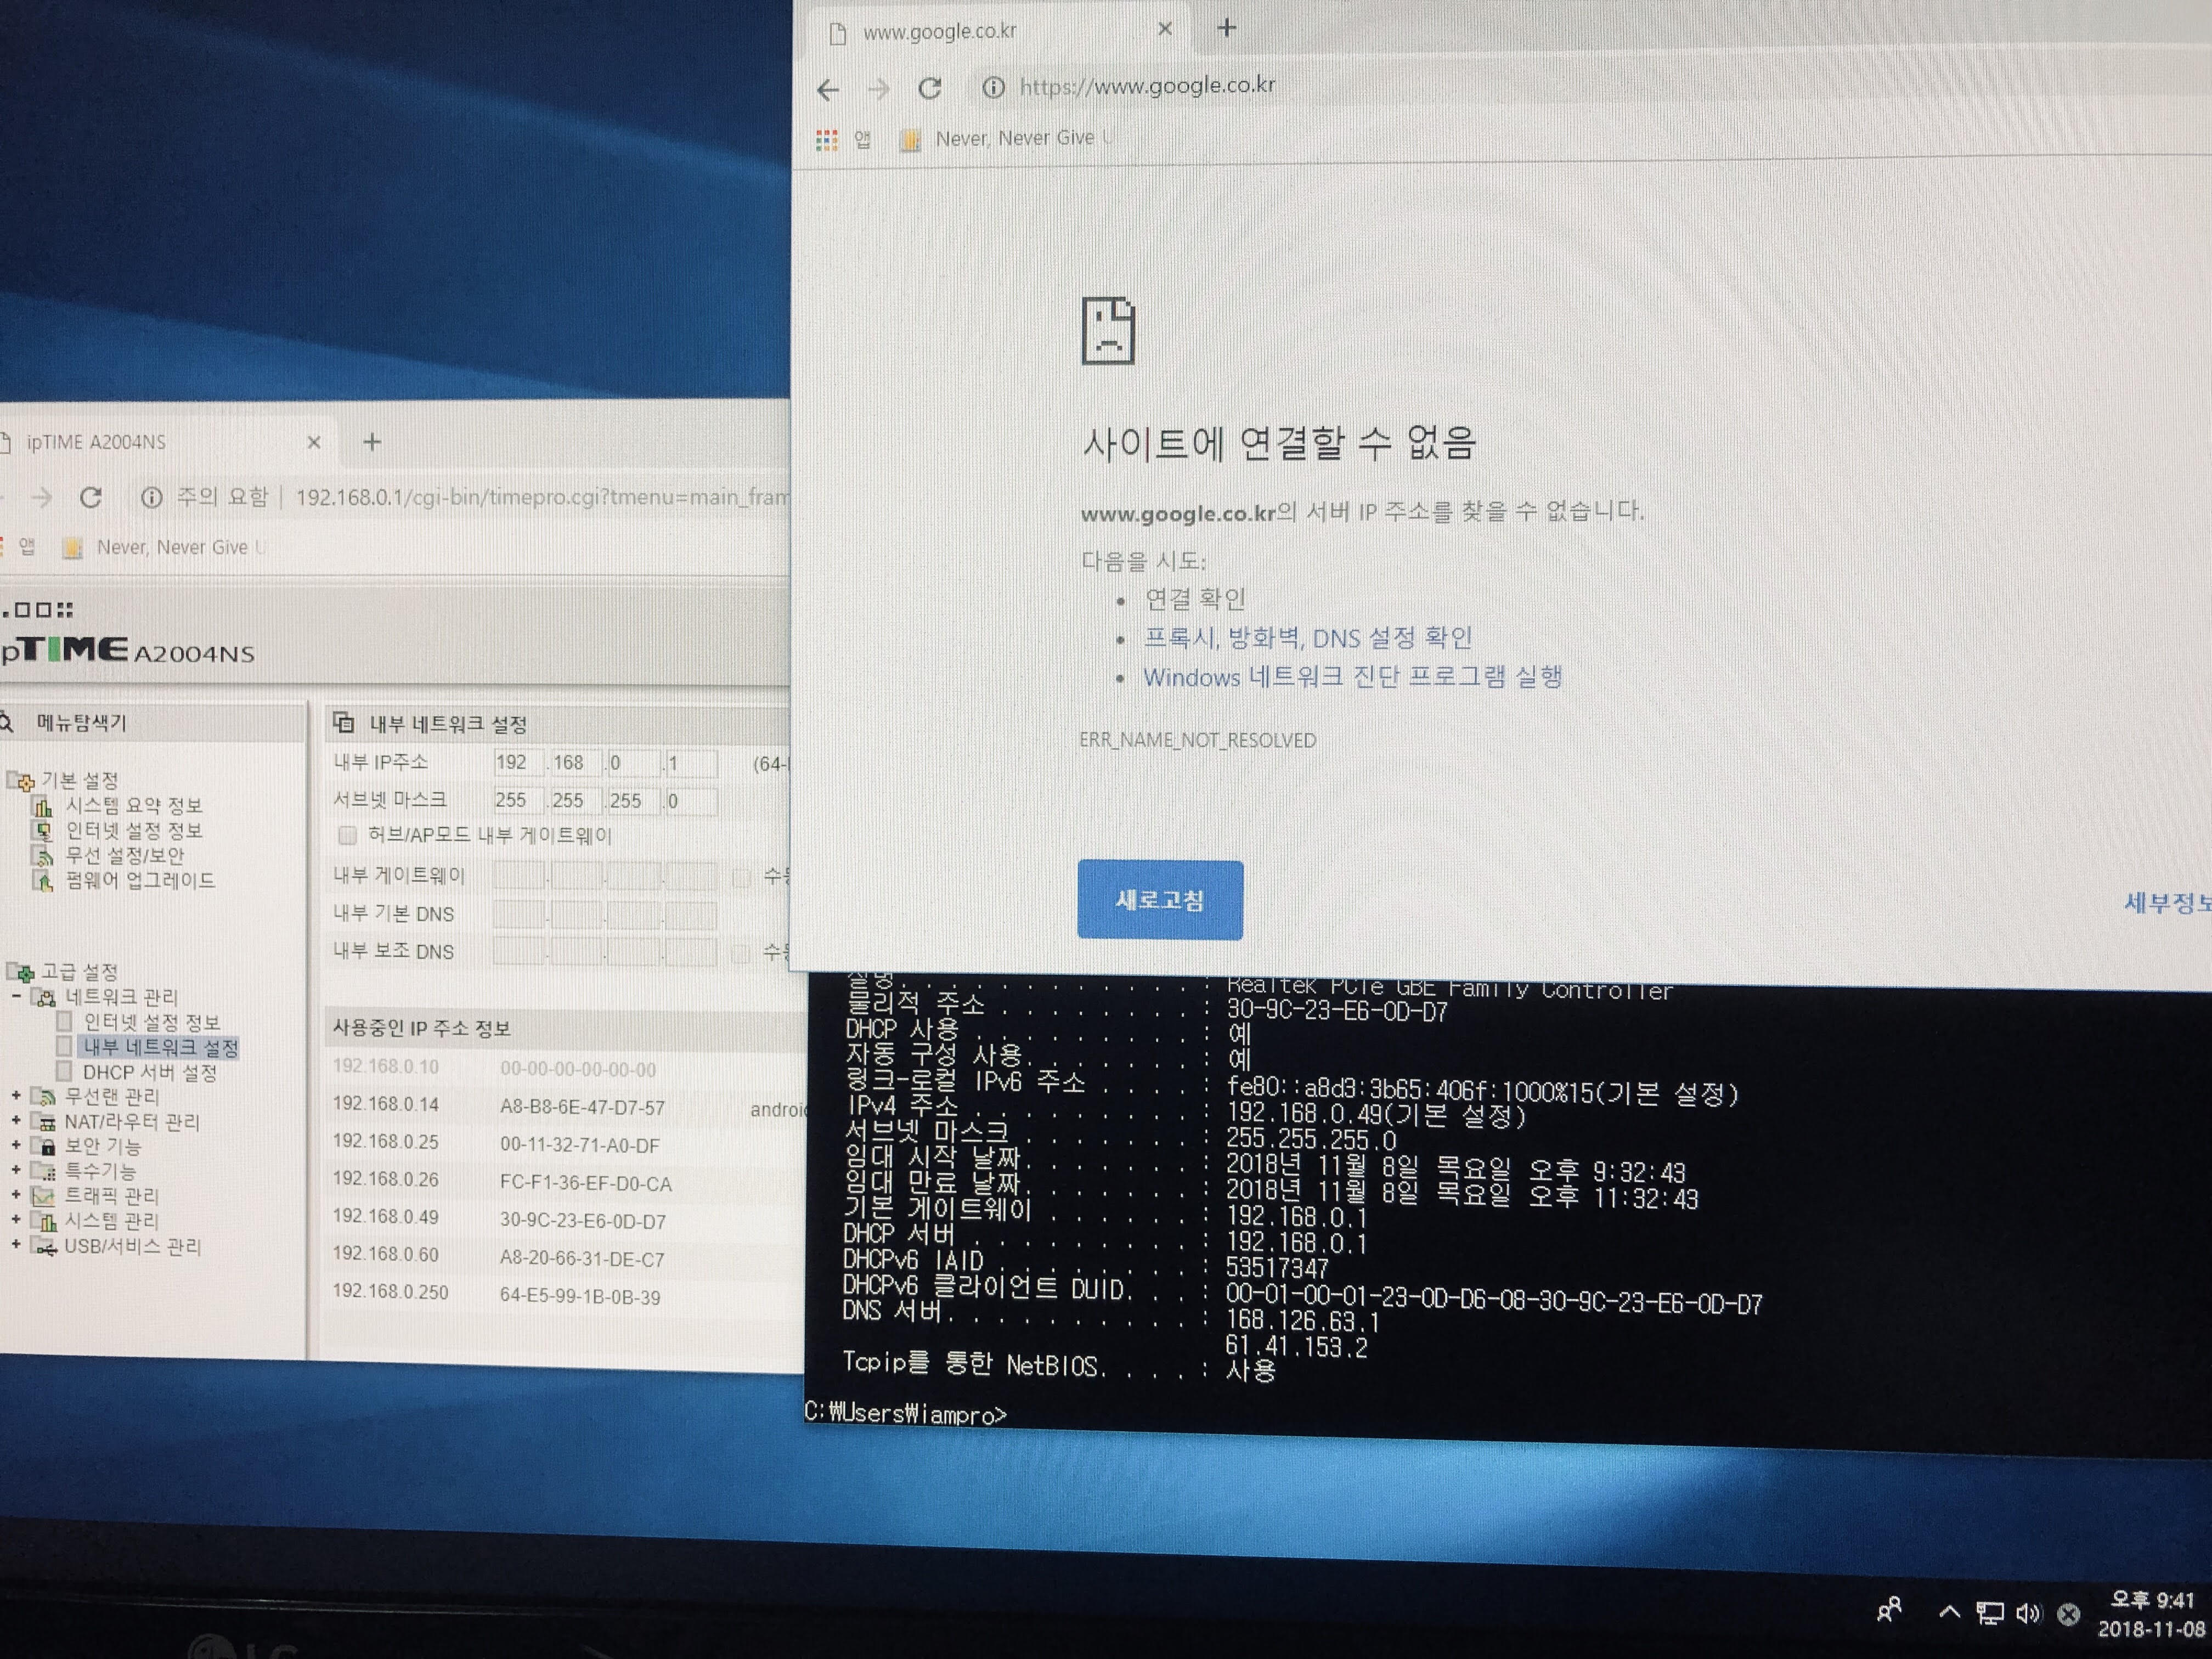Open a new tab beside ipTIME A2004NS tab
Viewport: 2212px width, 1659px height.
pos(372,442)
